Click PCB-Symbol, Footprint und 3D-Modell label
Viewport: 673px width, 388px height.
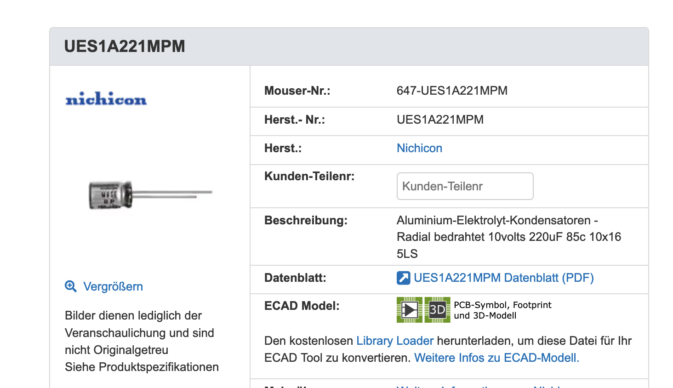pyautogui.click(x=502, y=310)
